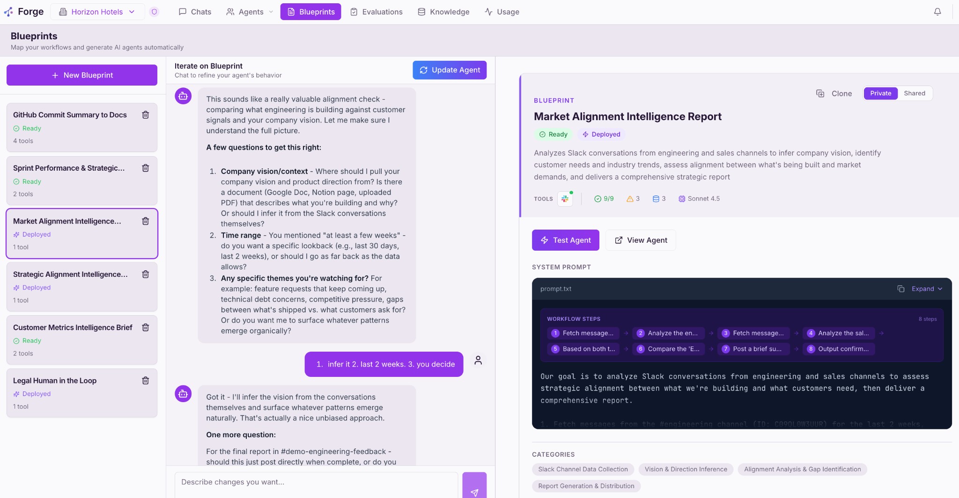The image size is (959, 498).
Task: Click trash icon for Legal Human in the Loop
Action: click(x=146, y=381)
